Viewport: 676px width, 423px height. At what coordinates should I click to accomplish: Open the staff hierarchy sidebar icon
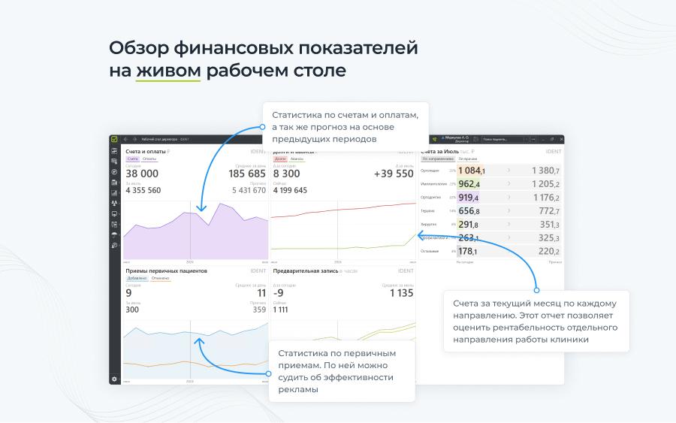[114, 203]
